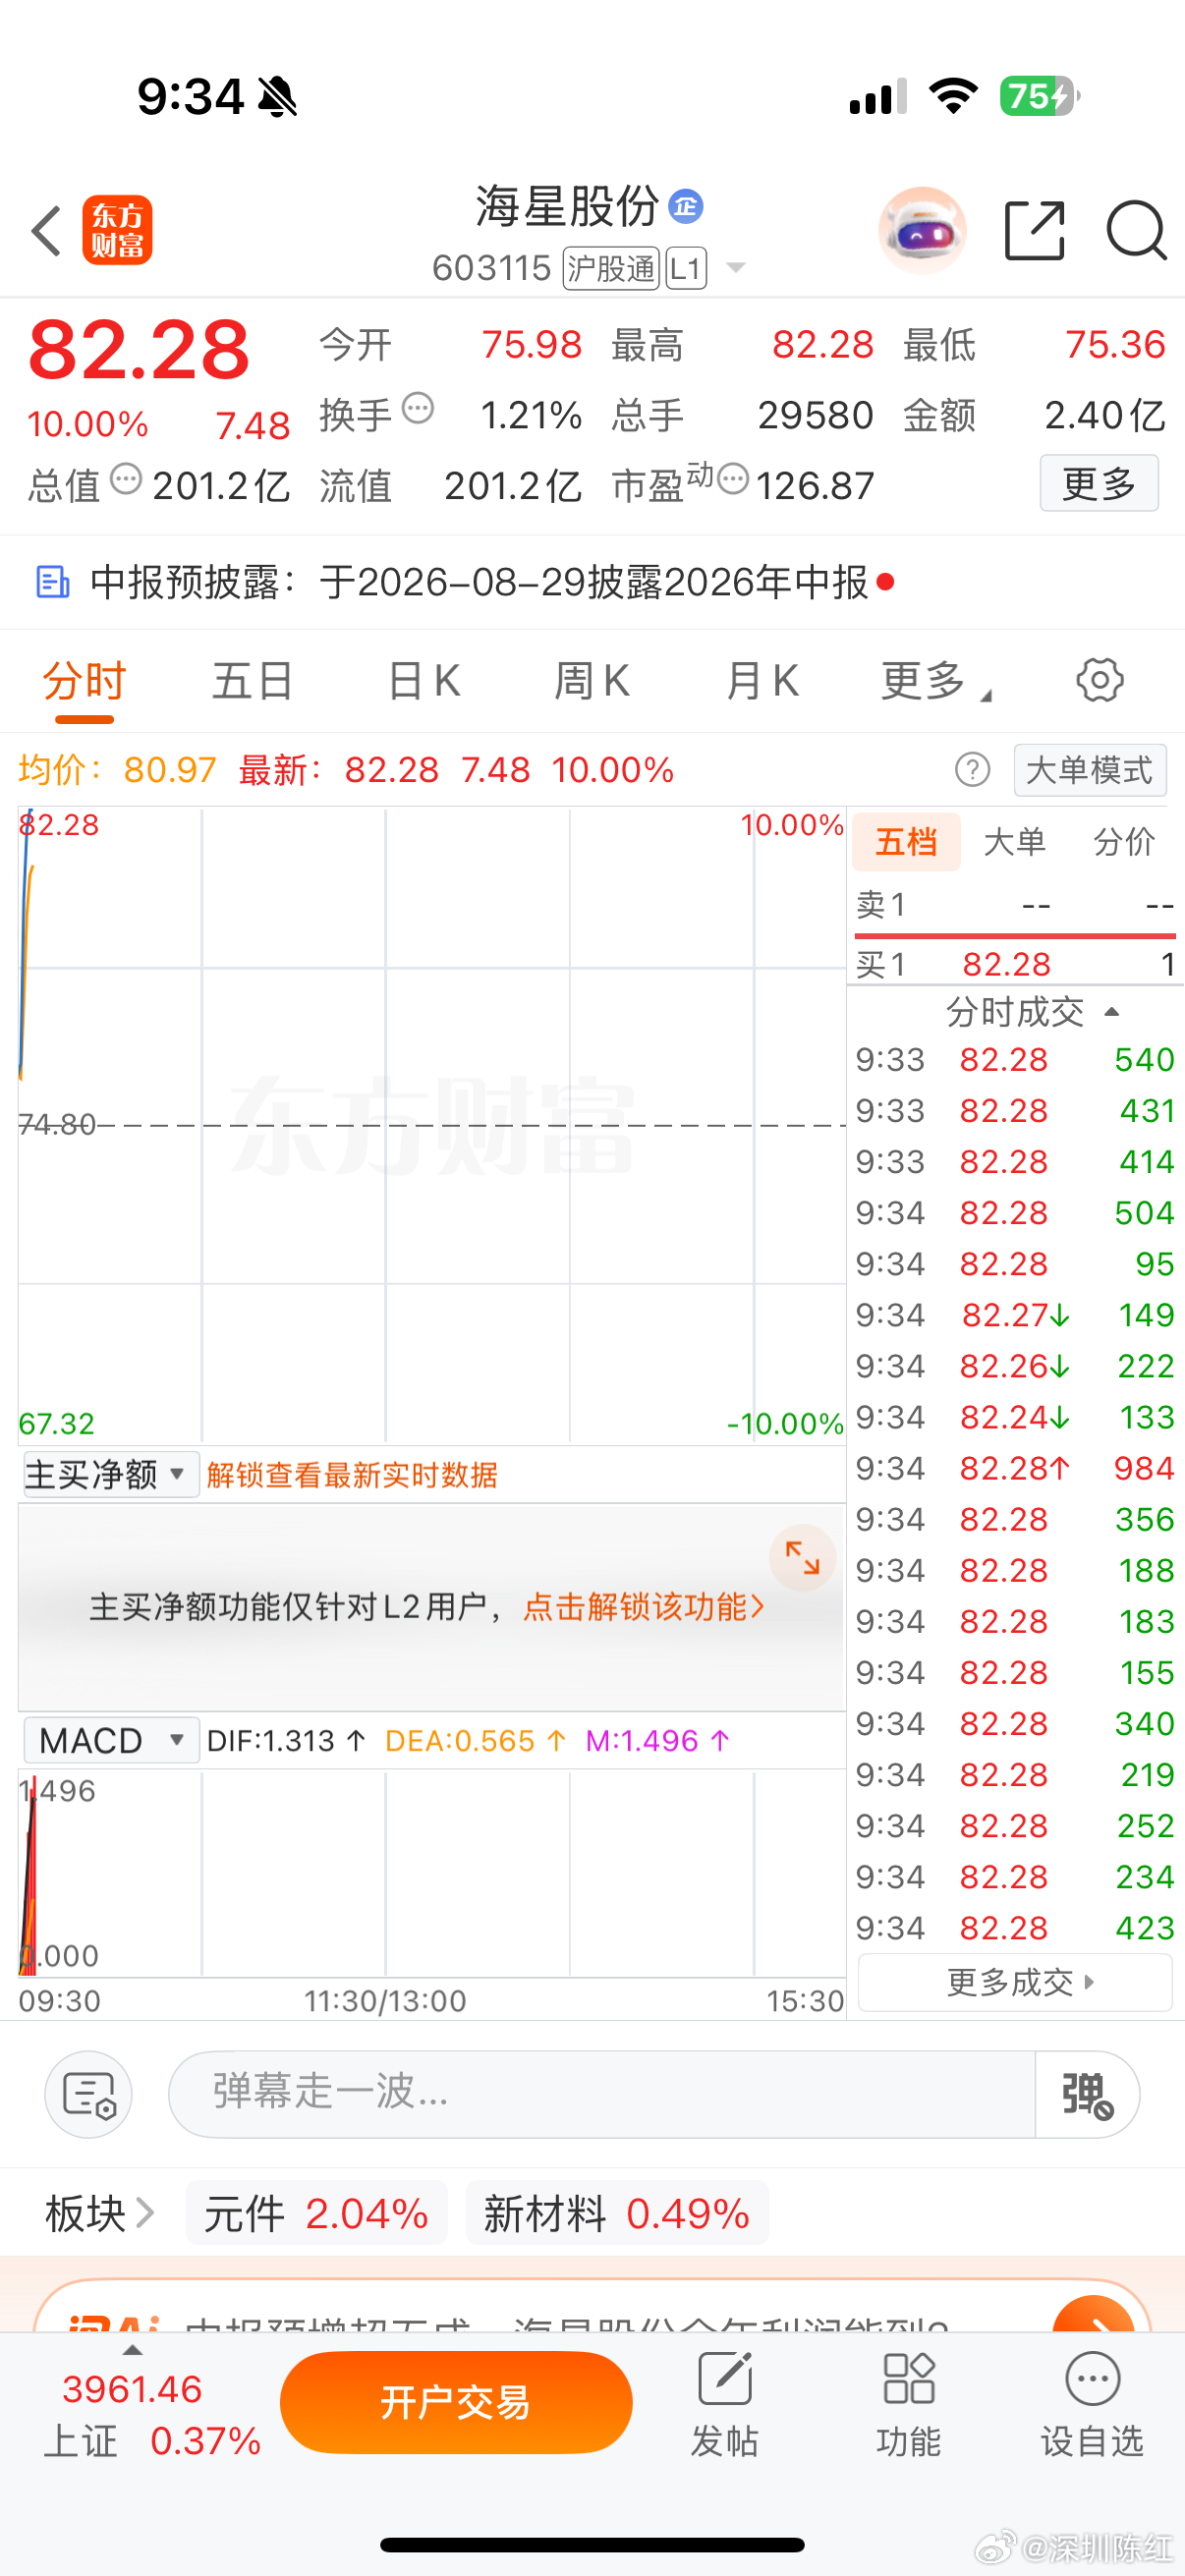Image resolution: width=1185 pixels, height=2576 pixels.
Task: Tap the info bubble next to 总值
Action: [126, 479]
